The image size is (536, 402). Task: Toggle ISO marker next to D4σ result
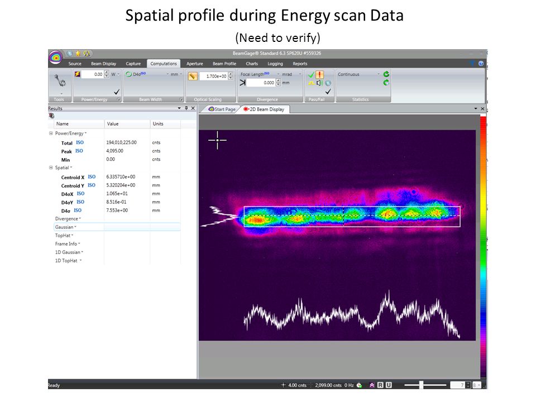78,210
